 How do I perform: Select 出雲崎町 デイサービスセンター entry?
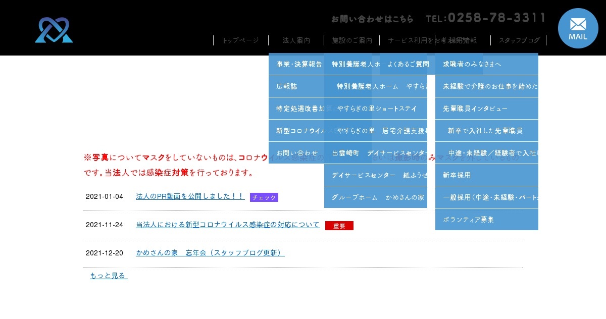[x=376, y=153]
